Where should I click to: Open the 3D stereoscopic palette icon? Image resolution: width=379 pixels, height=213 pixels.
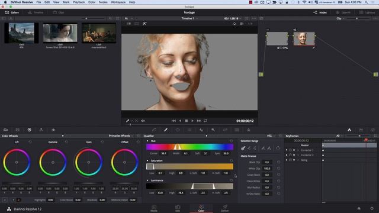(x=237, y=130)
